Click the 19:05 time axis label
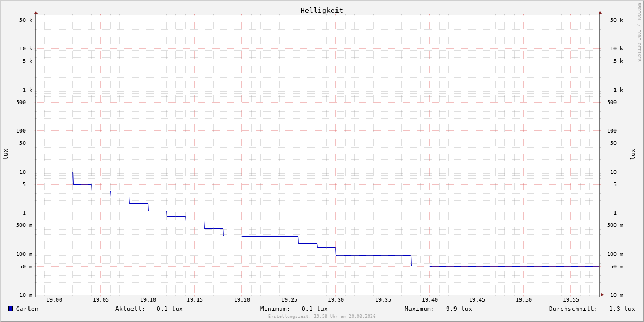644x322 pixels. 101,300
